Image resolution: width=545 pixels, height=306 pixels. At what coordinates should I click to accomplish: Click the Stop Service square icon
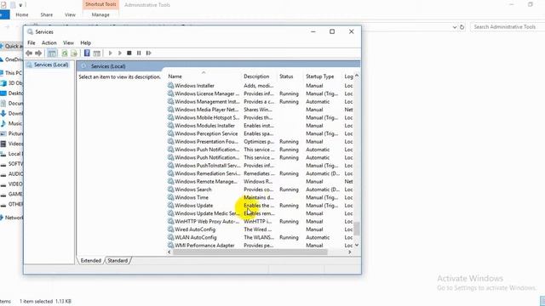click(129, 53)
